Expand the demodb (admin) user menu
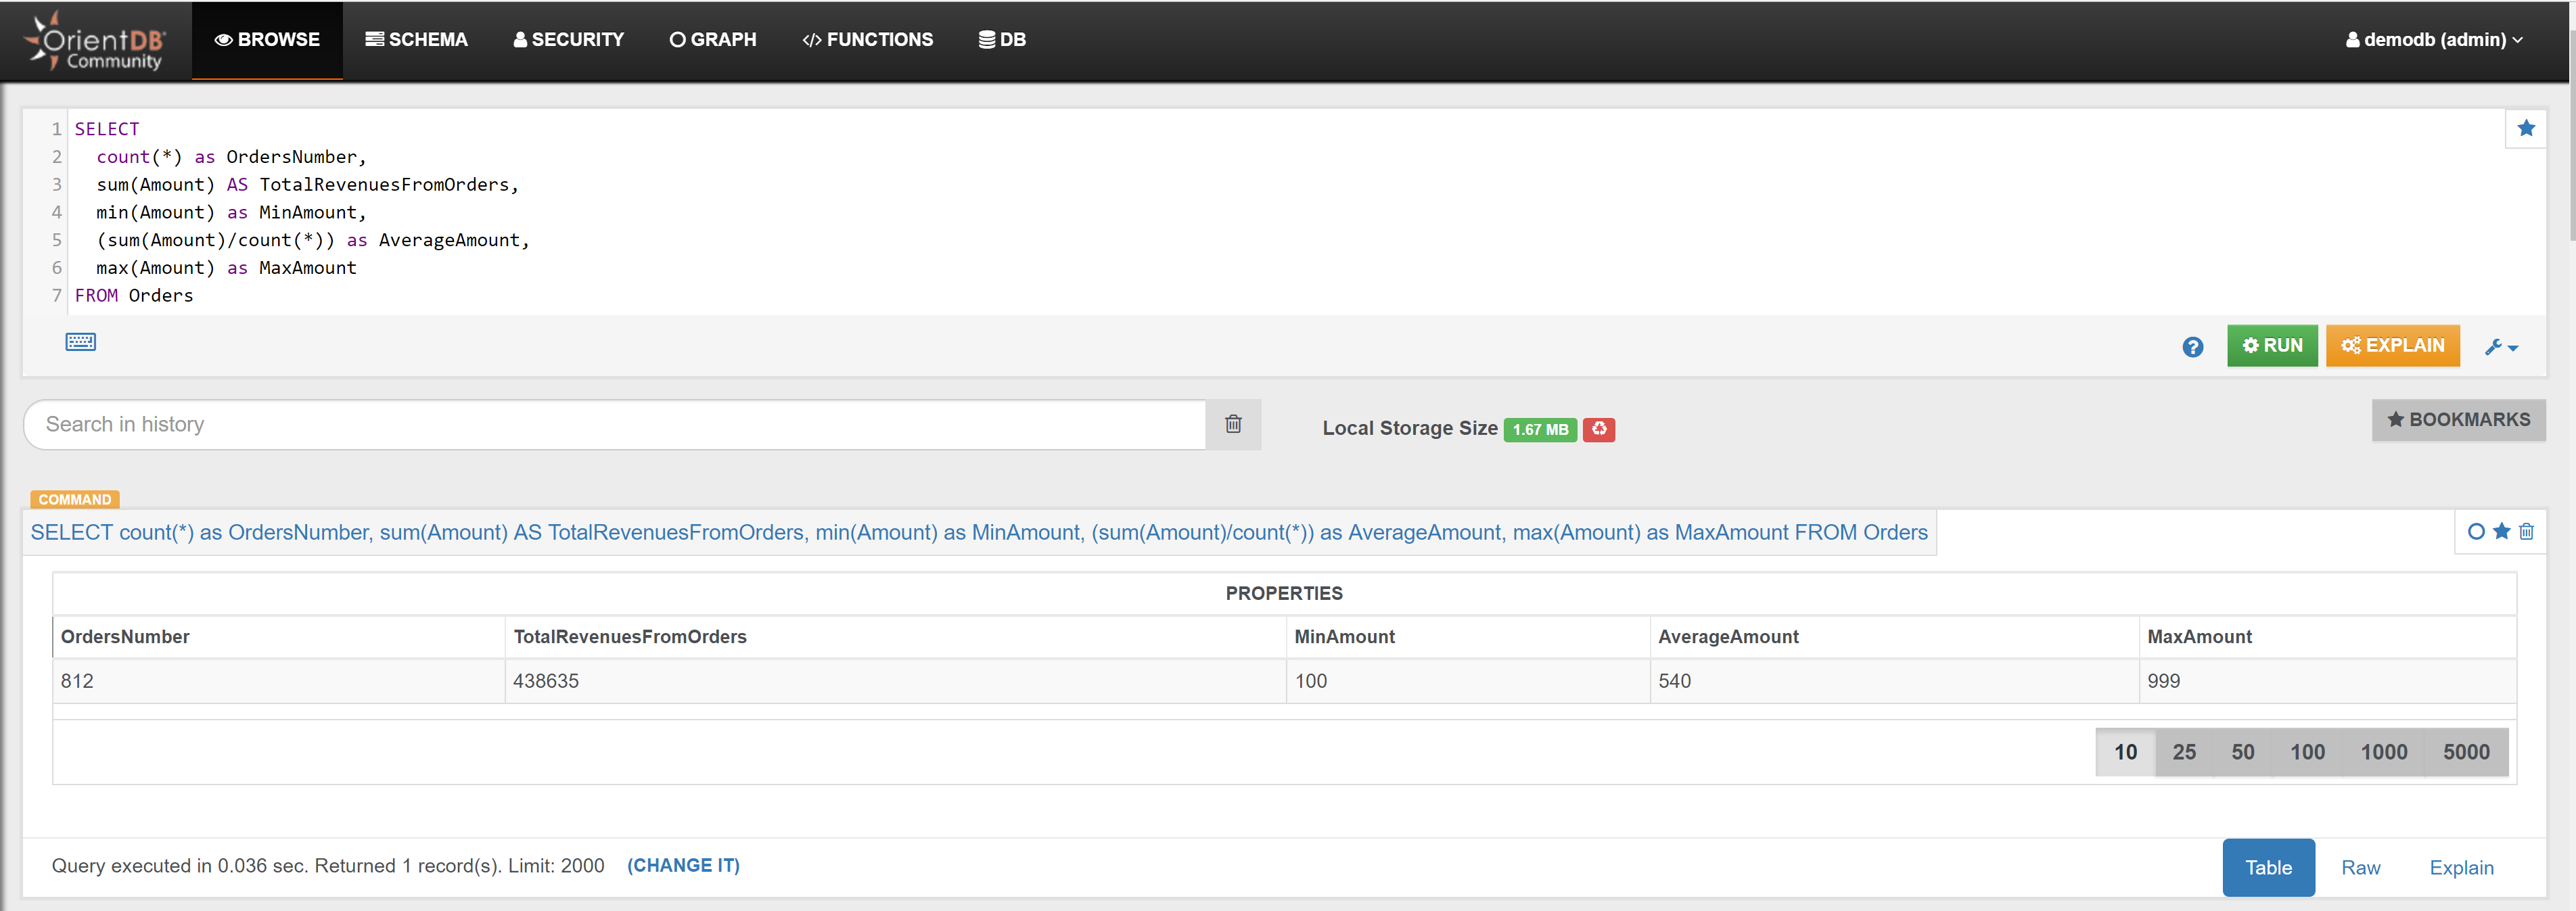 click(x=2434, y=40)
